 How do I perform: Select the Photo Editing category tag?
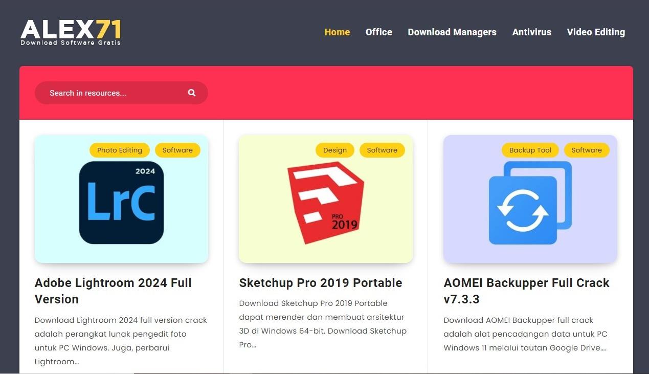point(120,150)
